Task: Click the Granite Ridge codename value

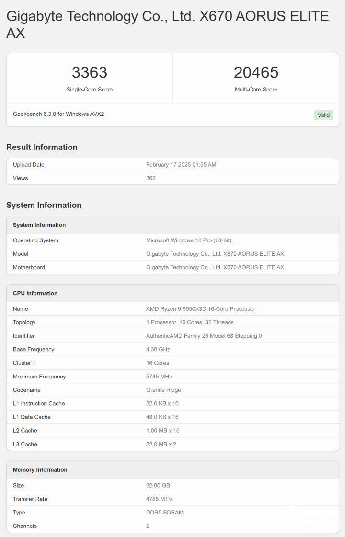Action: coord(163,390)
